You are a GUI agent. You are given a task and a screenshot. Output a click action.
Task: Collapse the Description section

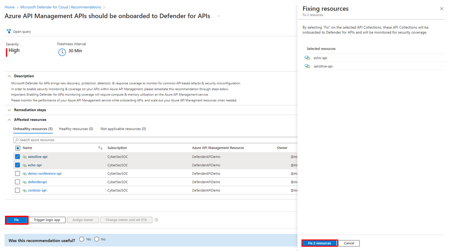pyautogui.click(x=9, y=76)
